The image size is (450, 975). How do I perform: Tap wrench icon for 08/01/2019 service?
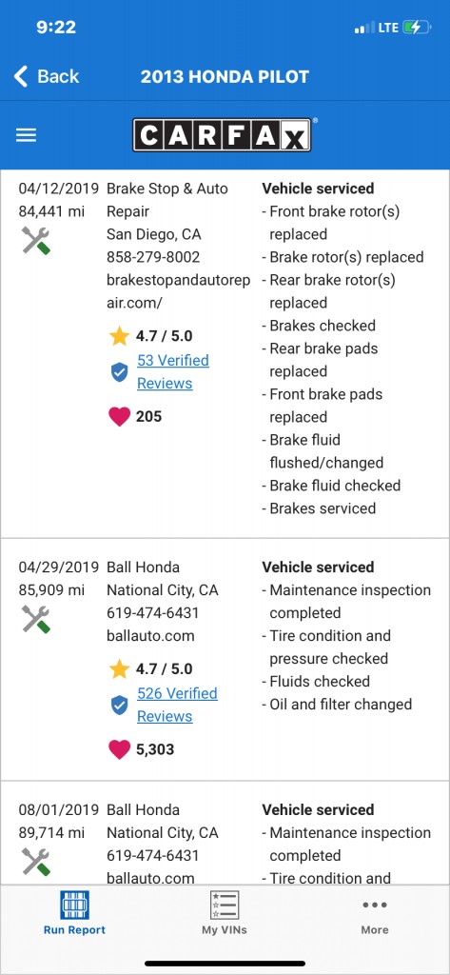point(36,862)
